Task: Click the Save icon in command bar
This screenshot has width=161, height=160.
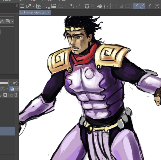Action: click(x=60, y=6)
